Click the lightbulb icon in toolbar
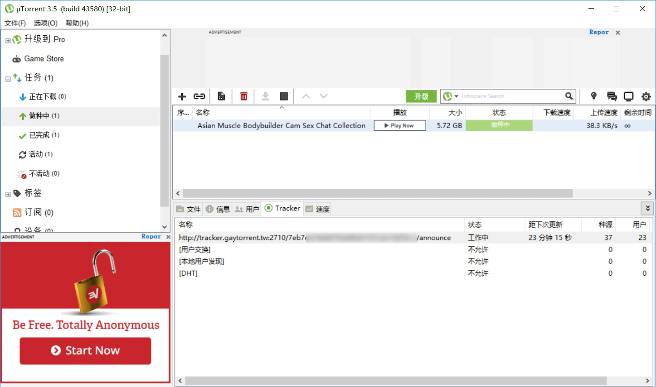This screenshot has width=656, height=387. (x=593, y=96)
